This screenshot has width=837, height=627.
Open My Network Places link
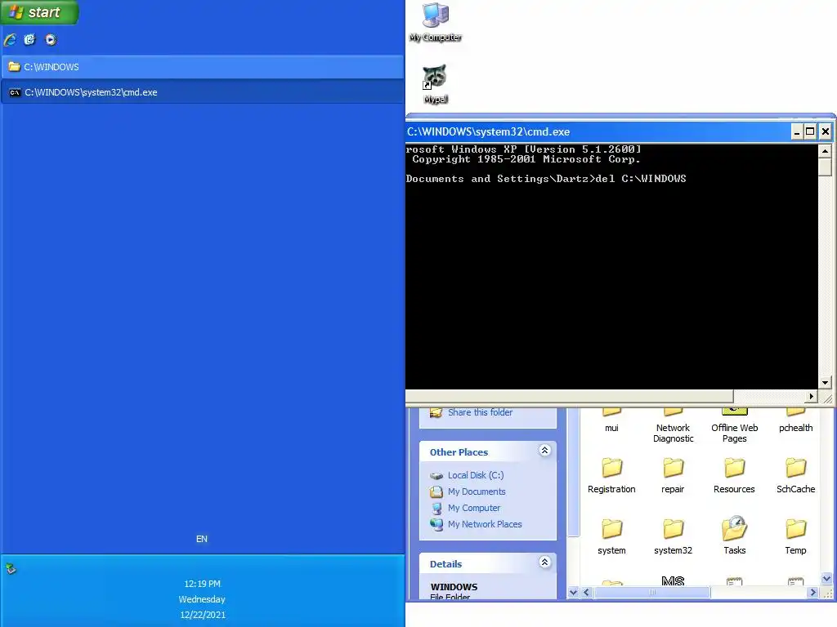tap(485, 524)
